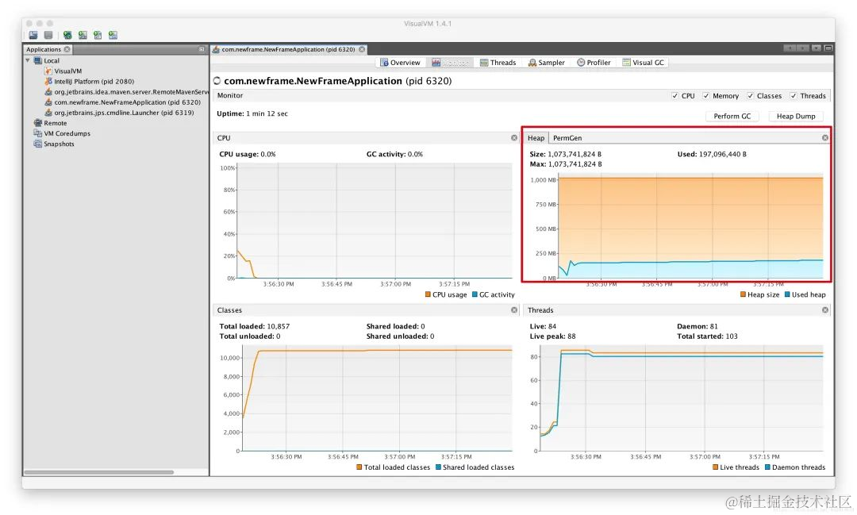Click the Load snapshot toolbar icon
The width and height of the screenshot is (857, 515).
[x=33, y=35]
